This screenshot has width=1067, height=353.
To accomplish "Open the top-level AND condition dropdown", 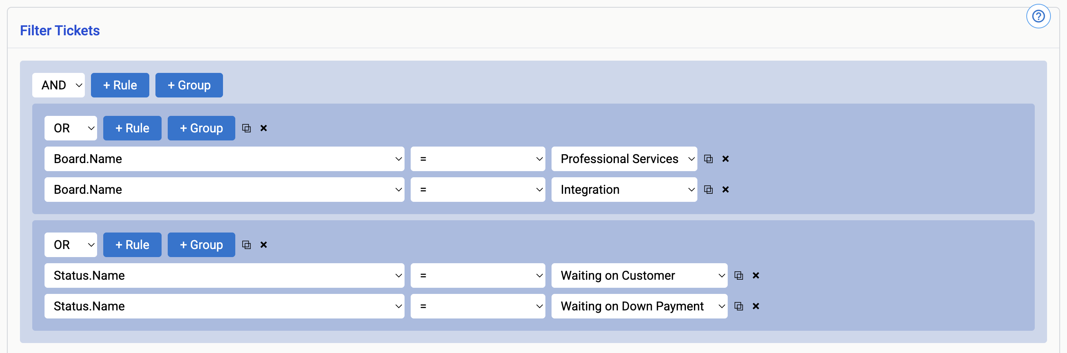I will 58,85.
